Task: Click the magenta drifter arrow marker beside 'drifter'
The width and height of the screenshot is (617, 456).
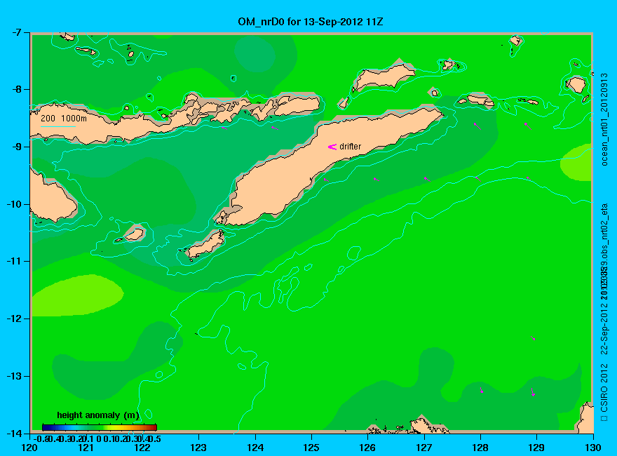Action: 332,147
